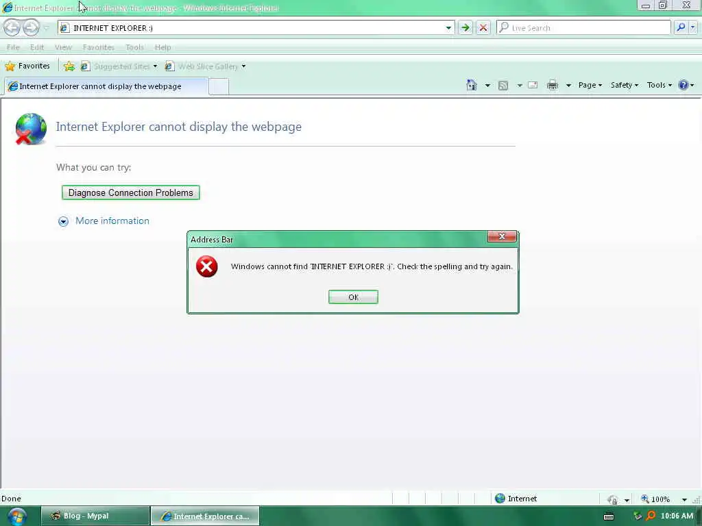Viewport: 702px width, 526px height.
Task: Open the Help menu
Action: coord(162,47)
